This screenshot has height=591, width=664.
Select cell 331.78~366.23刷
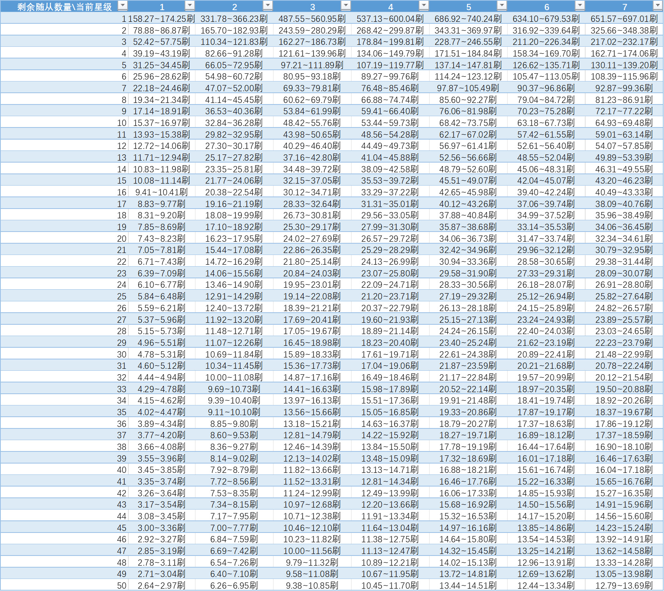234,18
